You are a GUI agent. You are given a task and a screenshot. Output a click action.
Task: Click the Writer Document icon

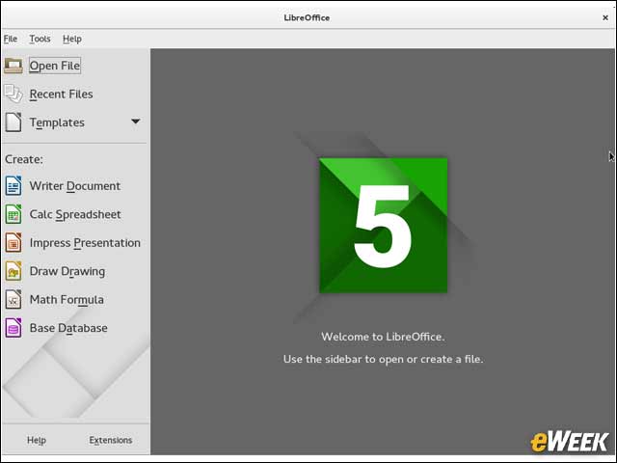click(x=13, y=186)
